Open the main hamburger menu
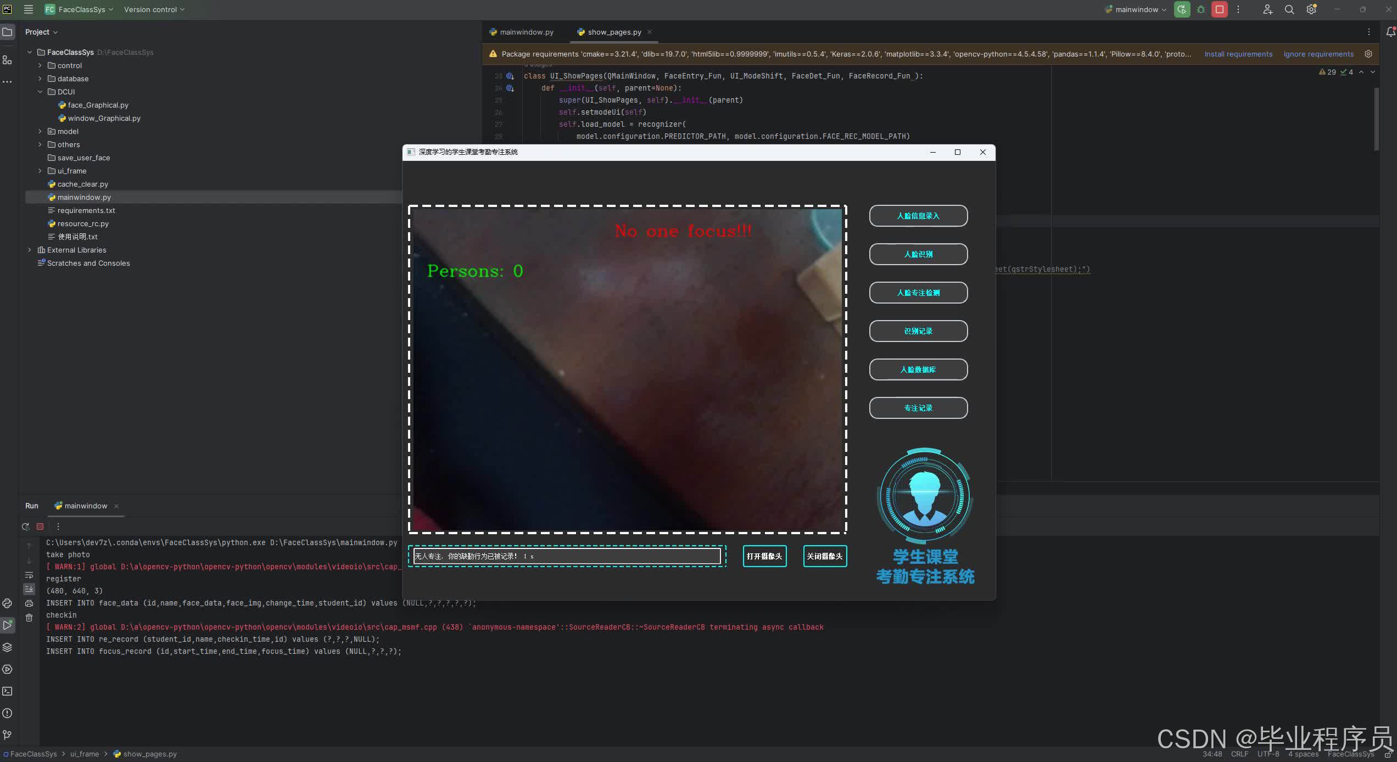Screen dimensions: 1397x762 coord(29,9)
